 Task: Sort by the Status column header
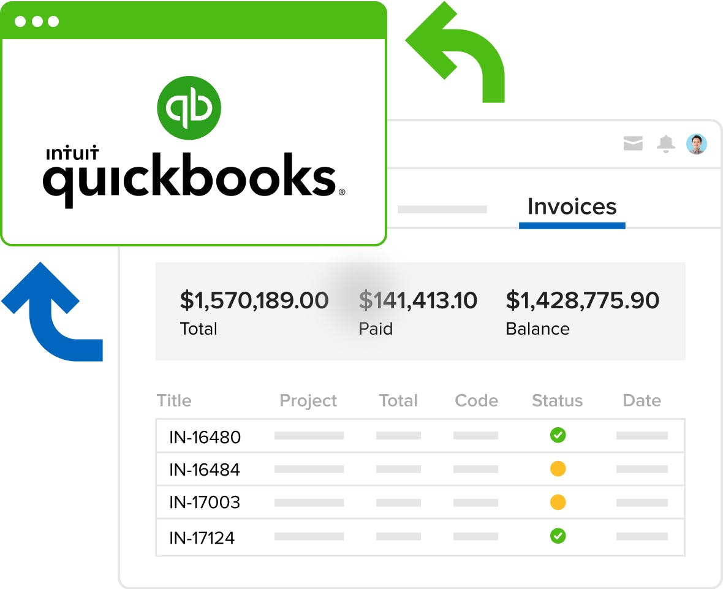tap(557, 400)
